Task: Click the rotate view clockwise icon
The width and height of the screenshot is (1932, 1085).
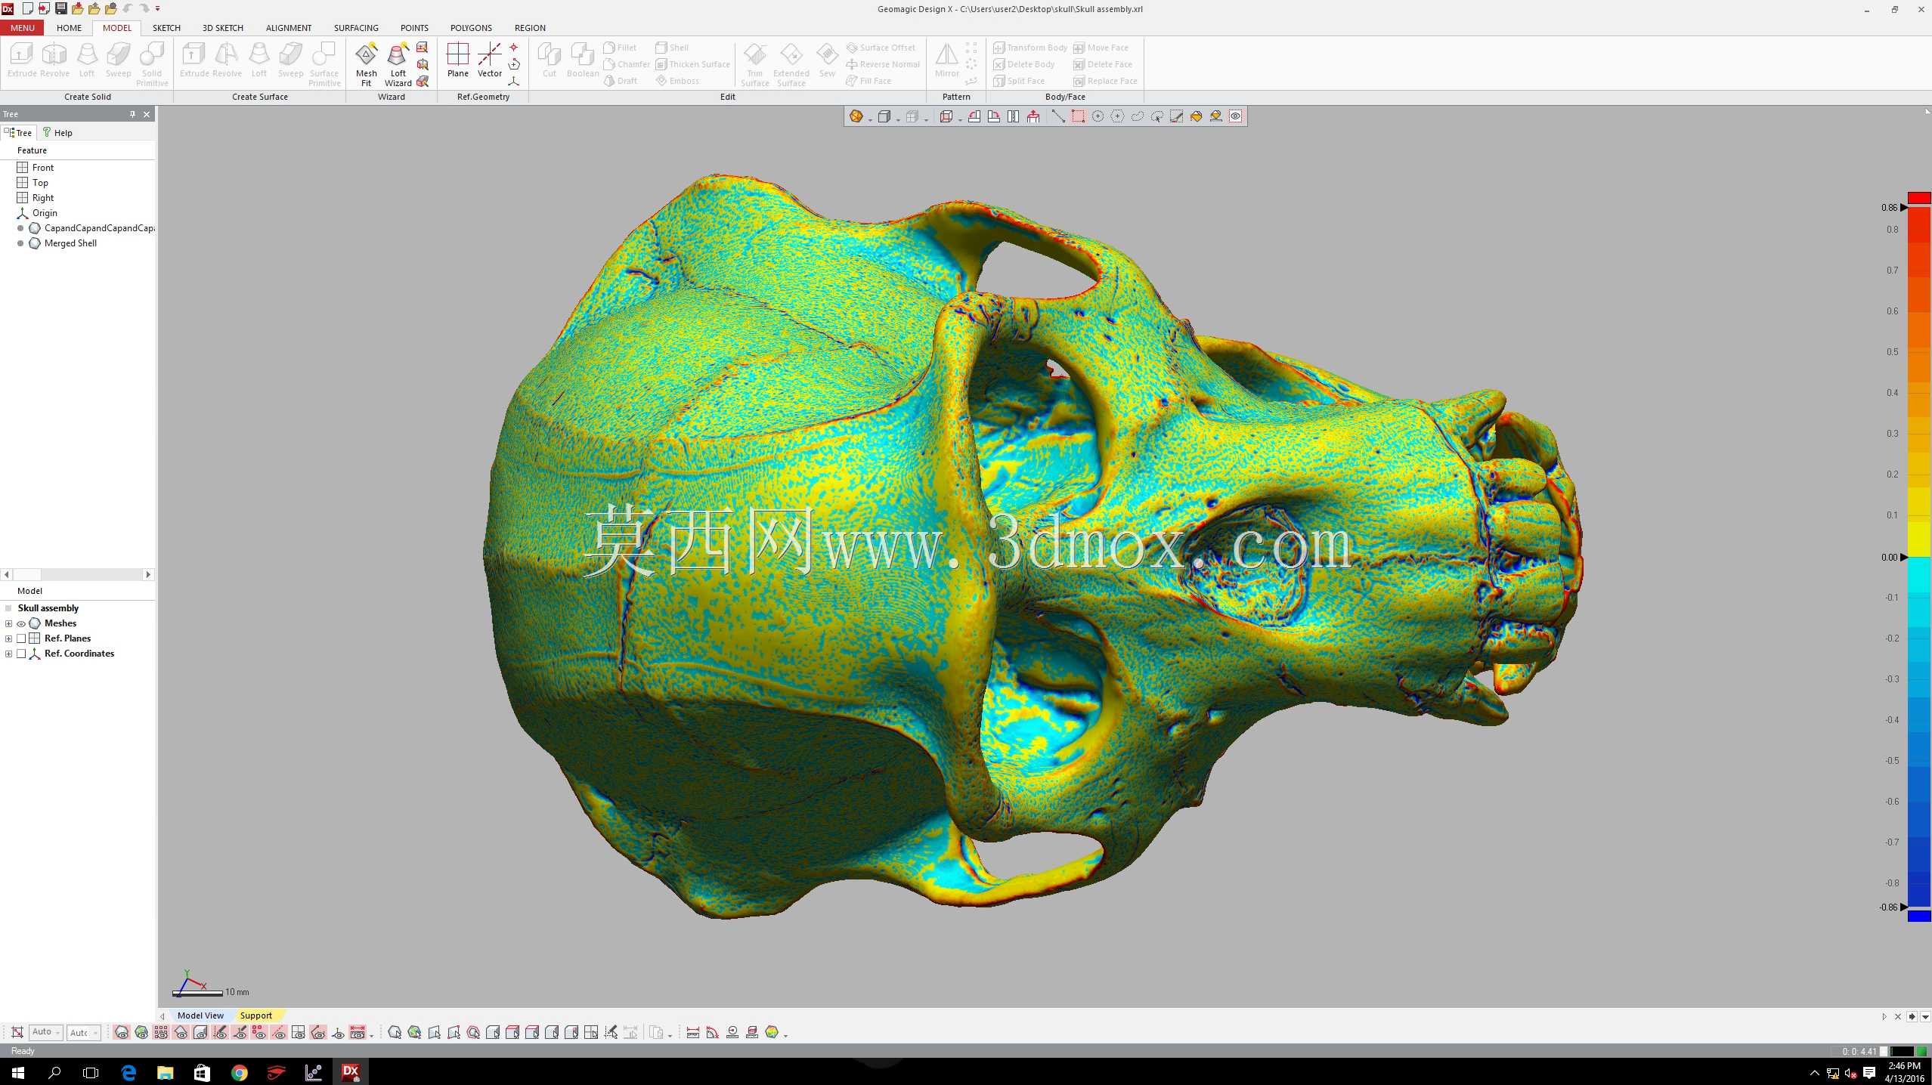Action: point(993,116)
